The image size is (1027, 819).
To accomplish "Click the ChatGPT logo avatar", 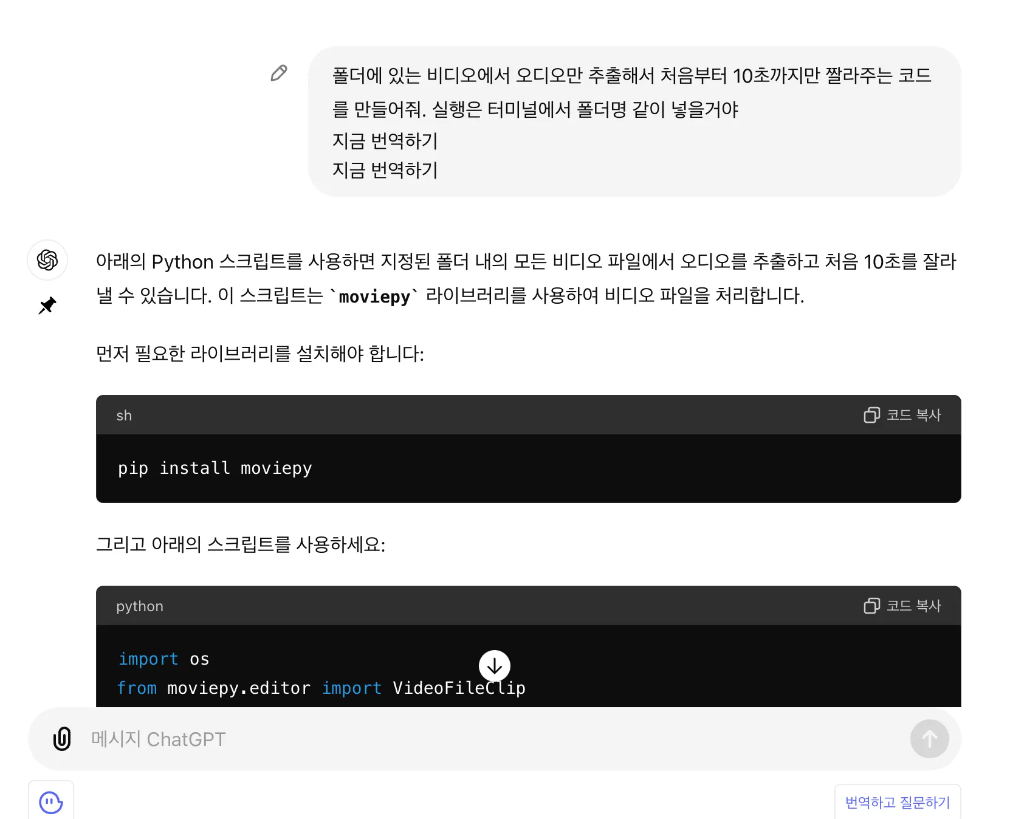I will (x=47, y=260).
